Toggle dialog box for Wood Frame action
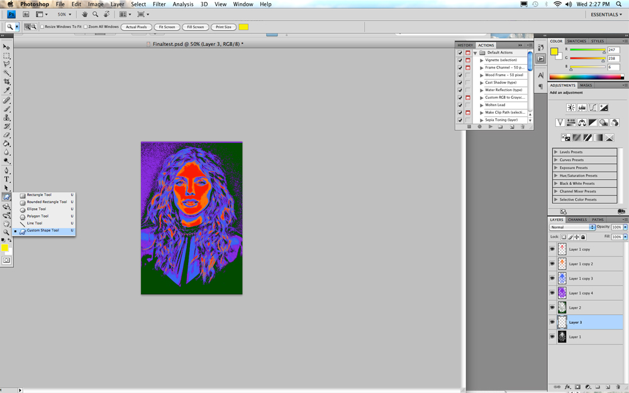Image resolution: width=629 pixels, height=393 pixels. tap(468, 75)
